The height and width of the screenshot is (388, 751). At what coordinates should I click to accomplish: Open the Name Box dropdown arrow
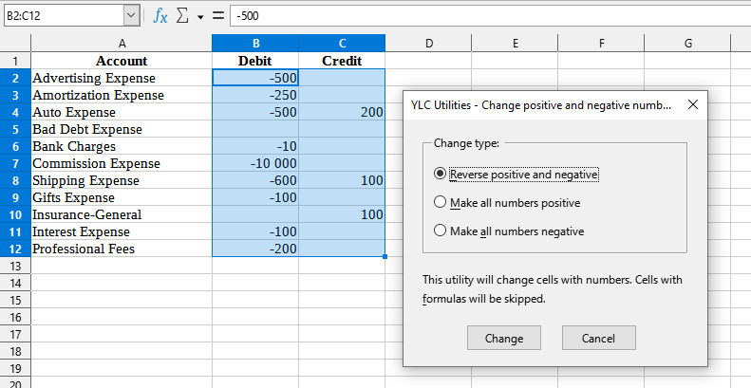click(x=131, y=16)
